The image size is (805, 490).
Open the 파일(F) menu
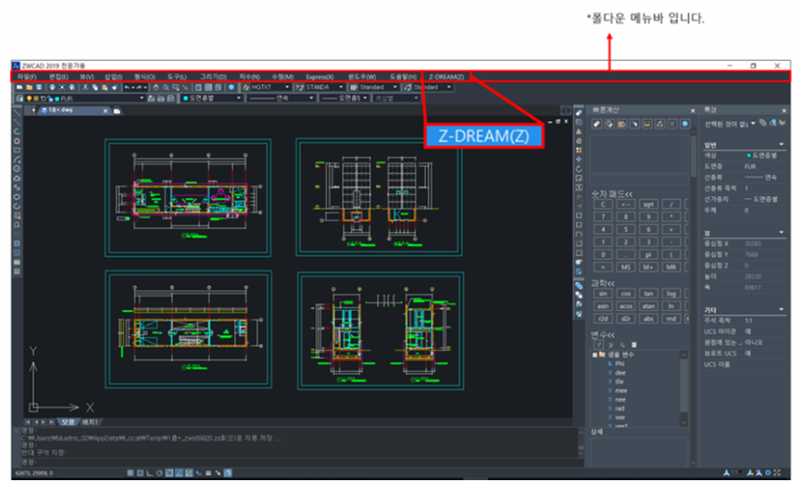[x=27, y=77]
